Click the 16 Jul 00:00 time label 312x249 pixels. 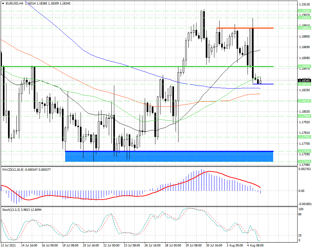50,245
